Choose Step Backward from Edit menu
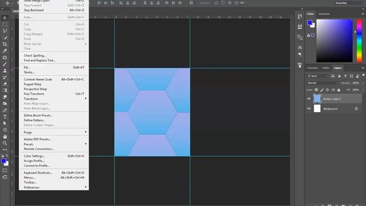 coord(54,10)
